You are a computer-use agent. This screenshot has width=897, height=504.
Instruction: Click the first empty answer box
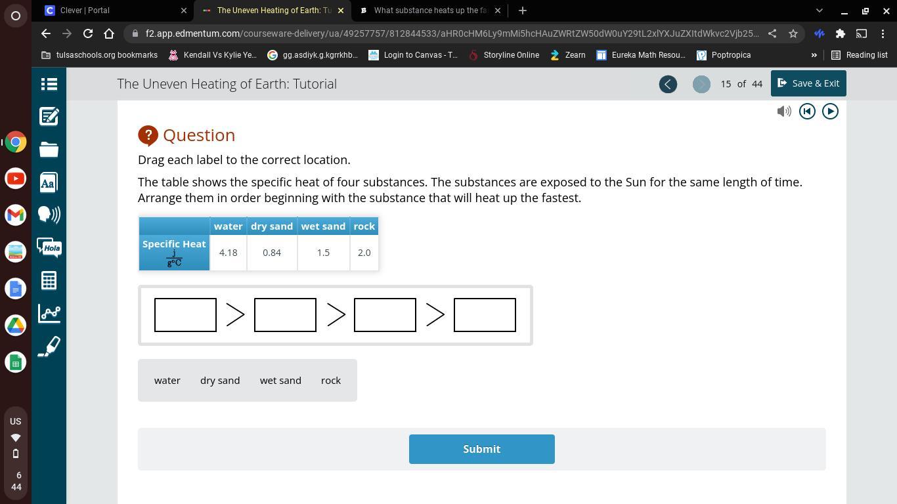[x=185, y=315]
